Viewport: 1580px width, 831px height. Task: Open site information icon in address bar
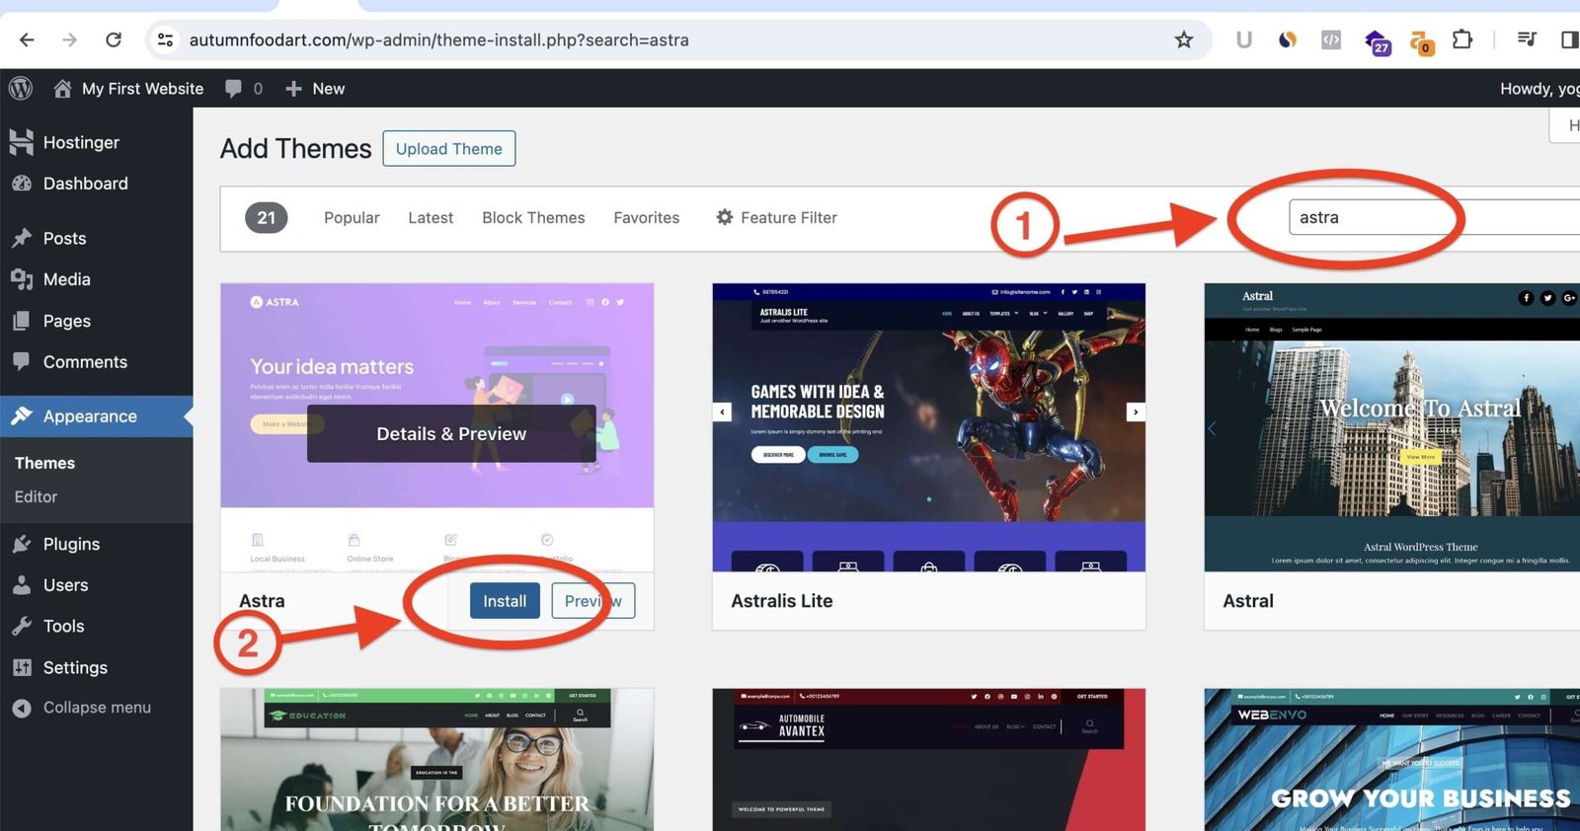[x=166, y=39]
